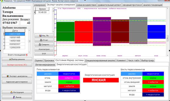The height and width of the screenshot is (101, 170).
Task: Click the Время column header
Action: click(42, 9)
